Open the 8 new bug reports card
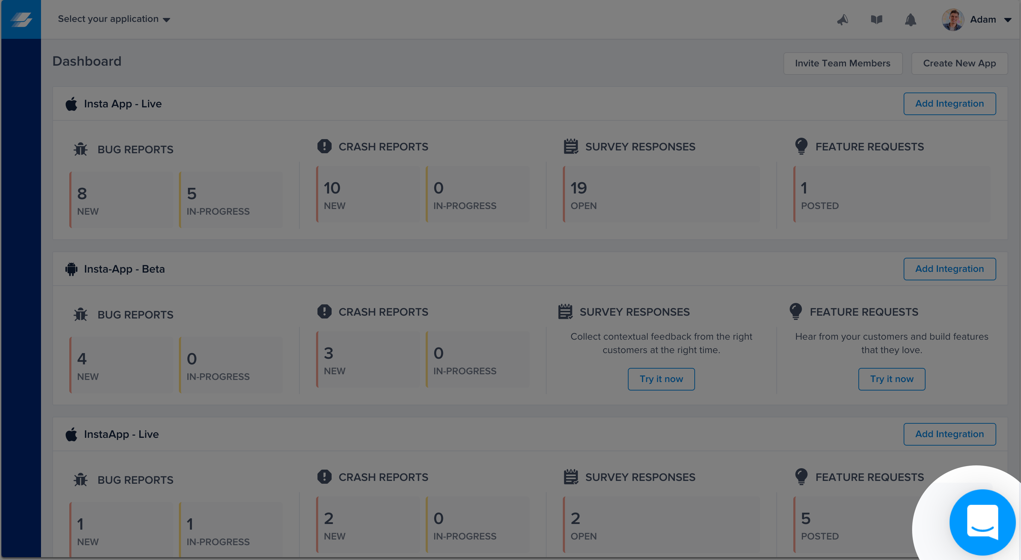This screenshot has width=1021, height=560. [121, 200]
